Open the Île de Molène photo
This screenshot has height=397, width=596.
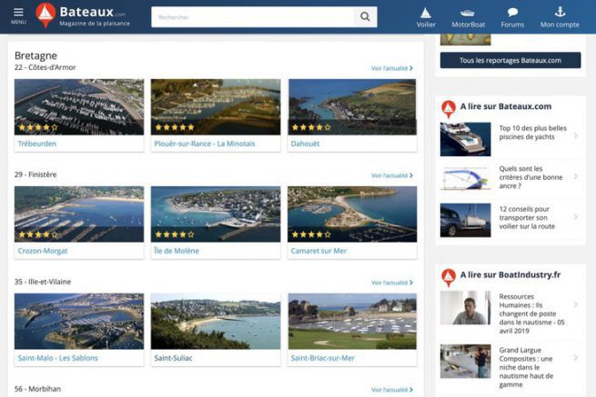[x=216, y=214]
